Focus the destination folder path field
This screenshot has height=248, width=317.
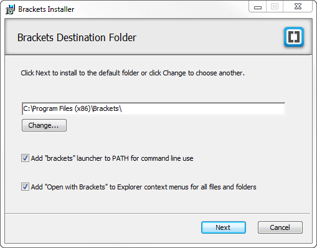pyautogui.click(x=153, y=108)
